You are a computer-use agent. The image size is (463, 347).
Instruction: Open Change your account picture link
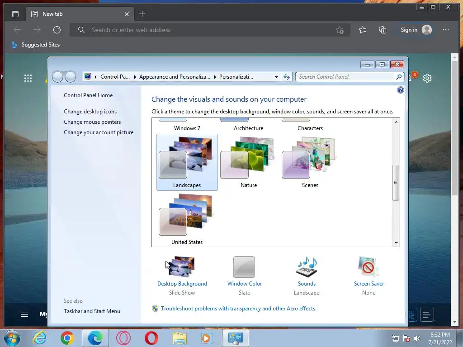pos(99,132)
